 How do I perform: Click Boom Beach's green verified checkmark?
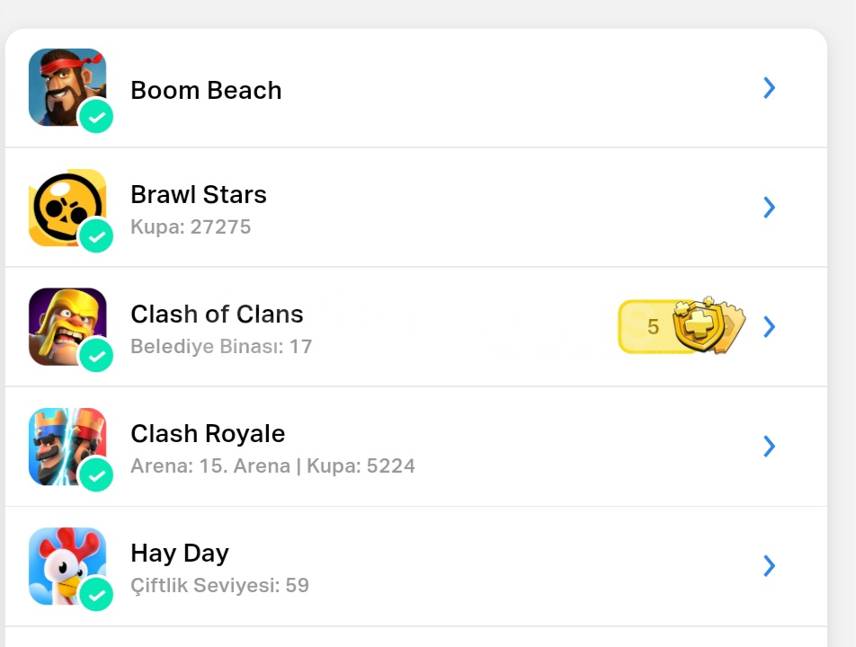96,117
